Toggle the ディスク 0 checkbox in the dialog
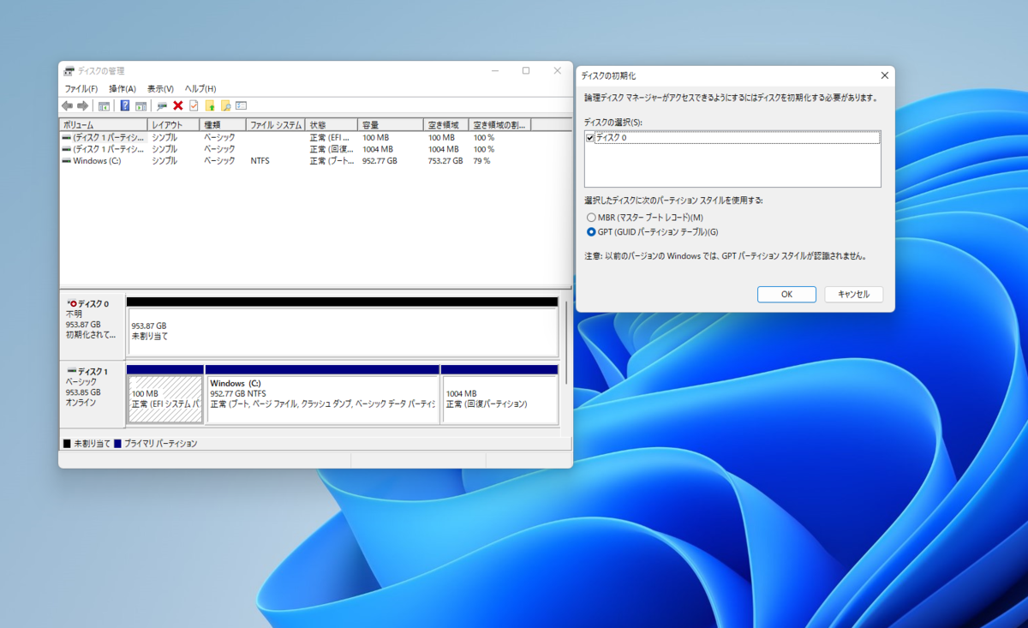This screenshot has height=628, width=1028. click(590, 137)
